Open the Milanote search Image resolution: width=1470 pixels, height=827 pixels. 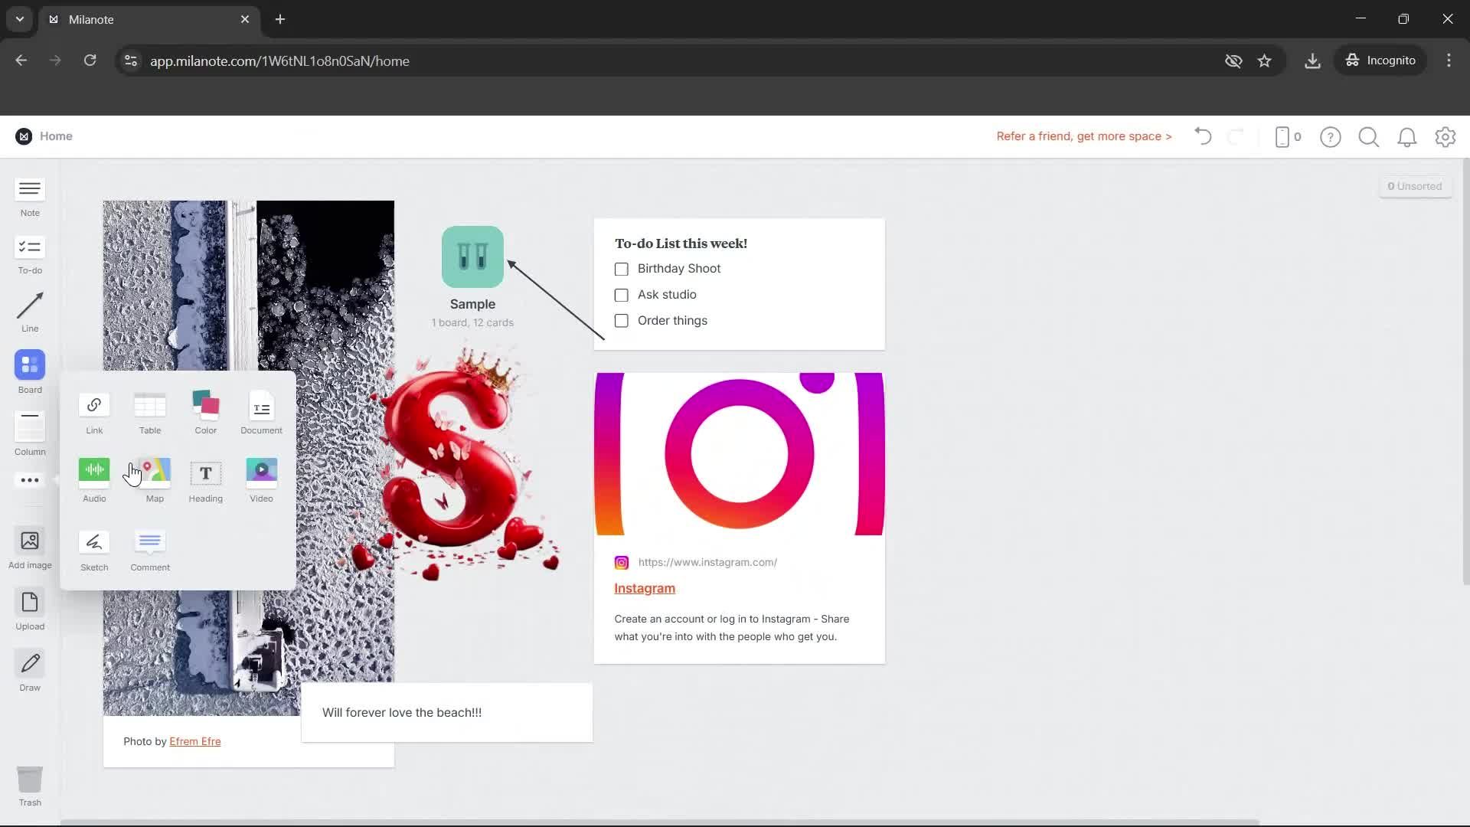[1369, 137]
